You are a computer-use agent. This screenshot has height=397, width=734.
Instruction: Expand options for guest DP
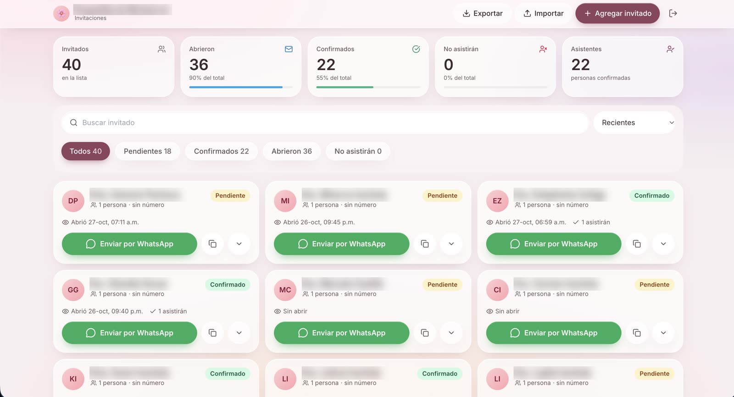[239, 244]
